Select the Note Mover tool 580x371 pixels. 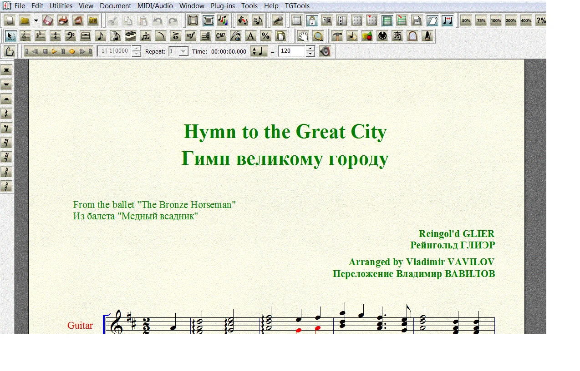click(352, 36)
